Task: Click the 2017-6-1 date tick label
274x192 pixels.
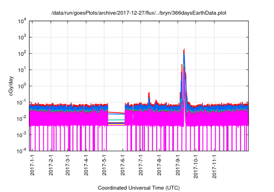Action: point(123,165)
